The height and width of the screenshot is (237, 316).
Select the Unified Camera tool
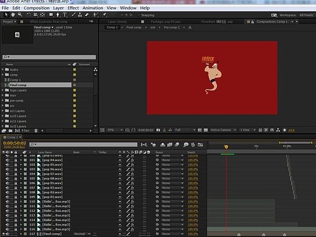[36, 15]
